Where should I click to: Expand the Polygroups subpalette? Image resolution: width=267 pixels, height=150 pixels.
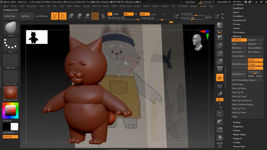(238, 126)
